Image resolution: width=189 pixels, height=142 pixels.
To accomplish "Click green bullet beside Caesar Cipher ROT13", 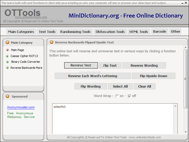I will coord(7,56).
